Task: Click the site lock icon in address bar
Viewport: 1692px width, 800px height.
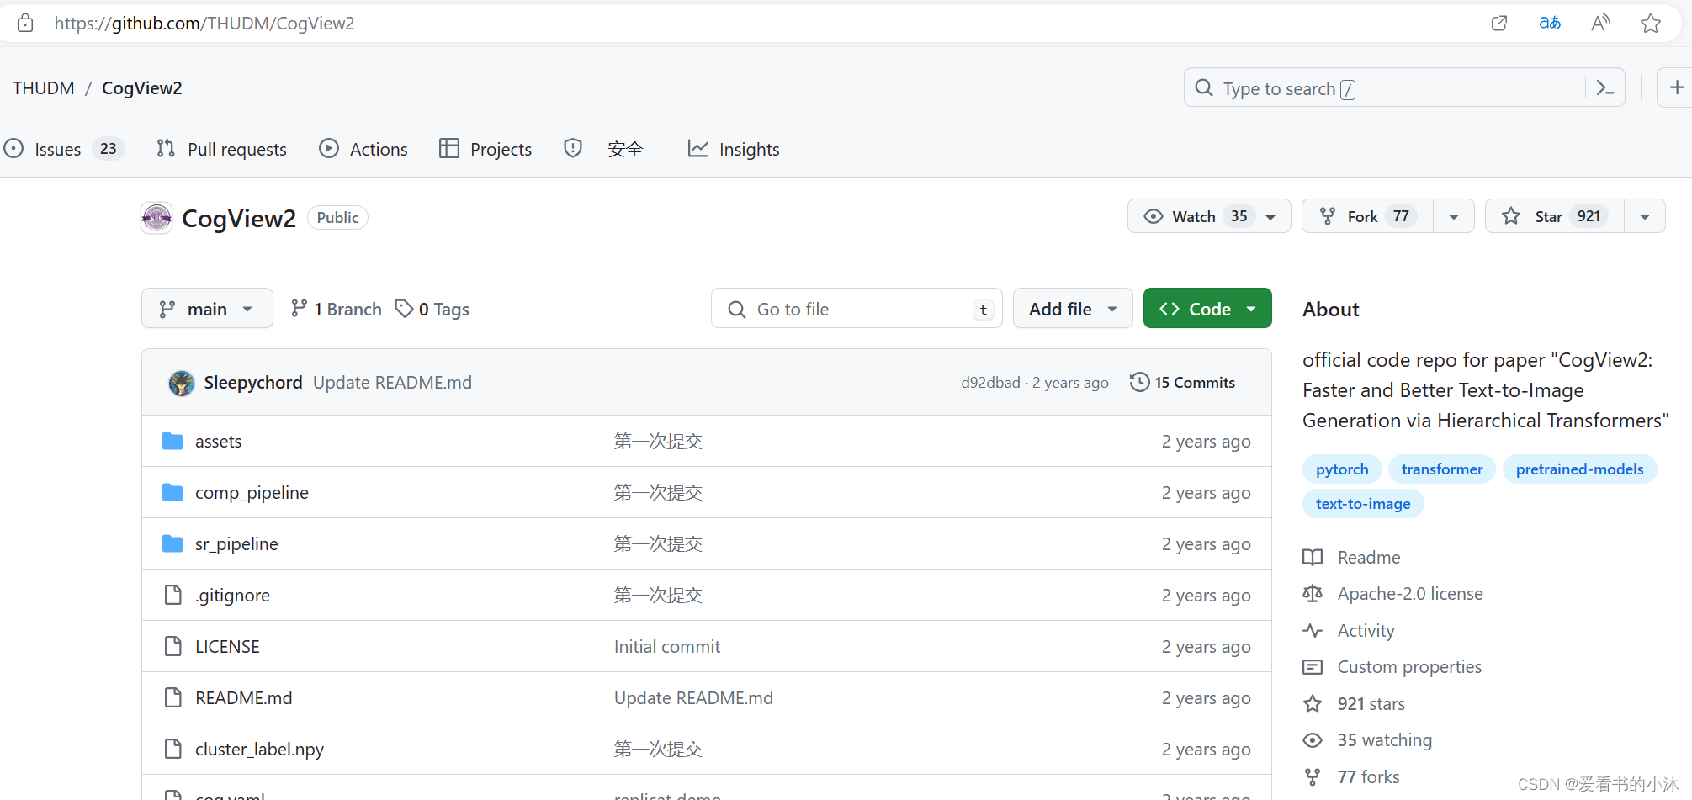Action: click(x=25, y=23)
